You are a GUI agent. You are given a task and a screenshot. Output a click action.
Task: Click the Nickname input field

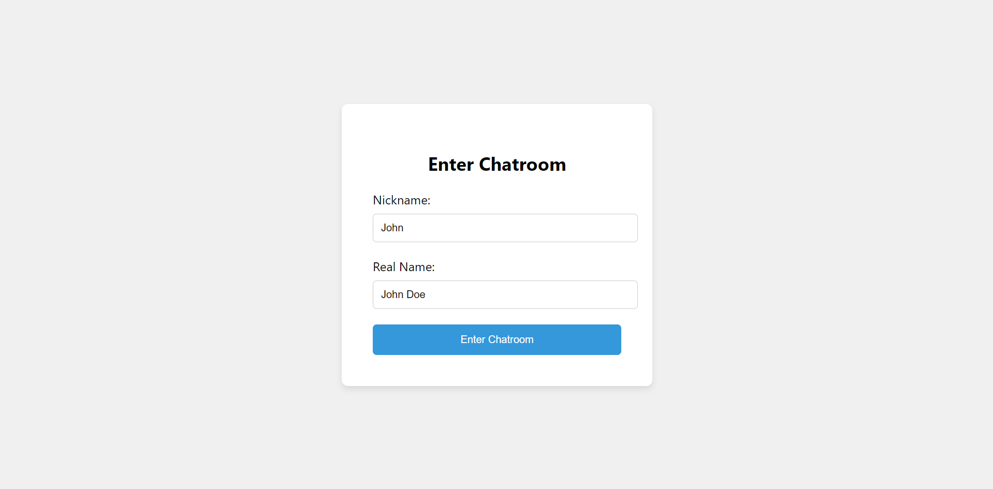point(505,228)
